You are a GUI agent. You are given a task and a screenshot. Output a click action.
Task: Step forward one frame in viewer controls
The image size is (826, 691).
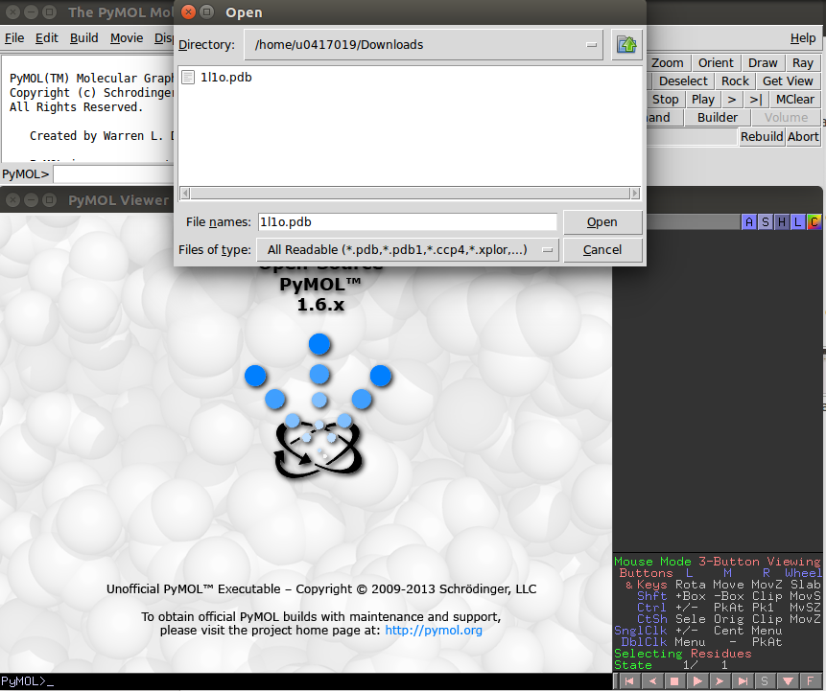tap(720, 681)
